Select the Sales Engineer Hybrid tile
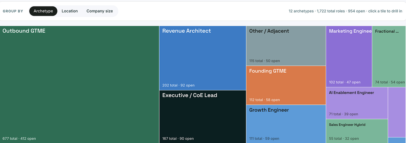This screenshot has height=143, width=406. click(357, 131)
